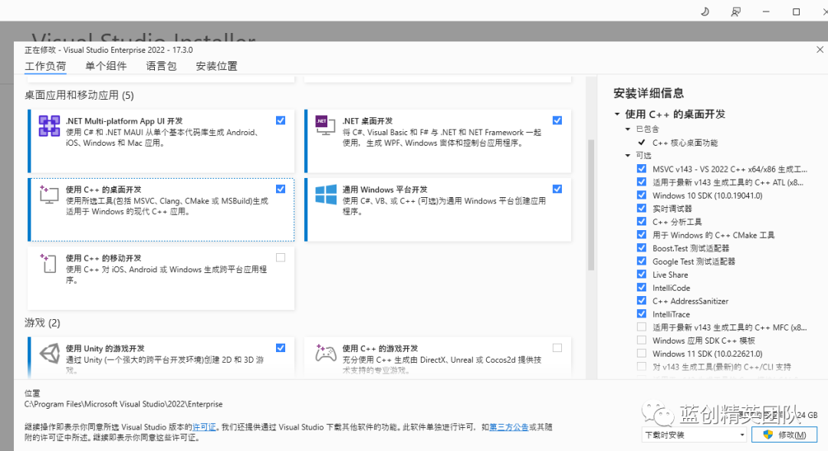Check 使用 C++ 的游戏开发 checkbox

[557, 348]
